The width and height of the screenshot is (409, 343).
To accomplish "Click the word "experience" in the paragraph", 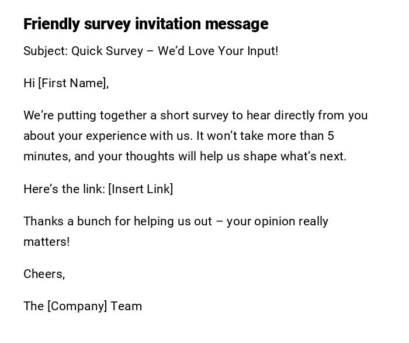I will pyautogui.click(x=113, y=136).
